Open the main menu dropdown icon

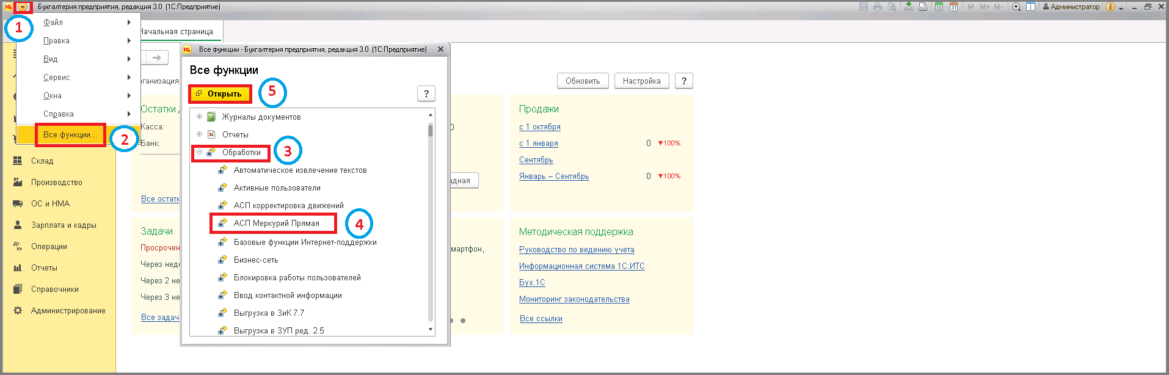click(23, 7)
